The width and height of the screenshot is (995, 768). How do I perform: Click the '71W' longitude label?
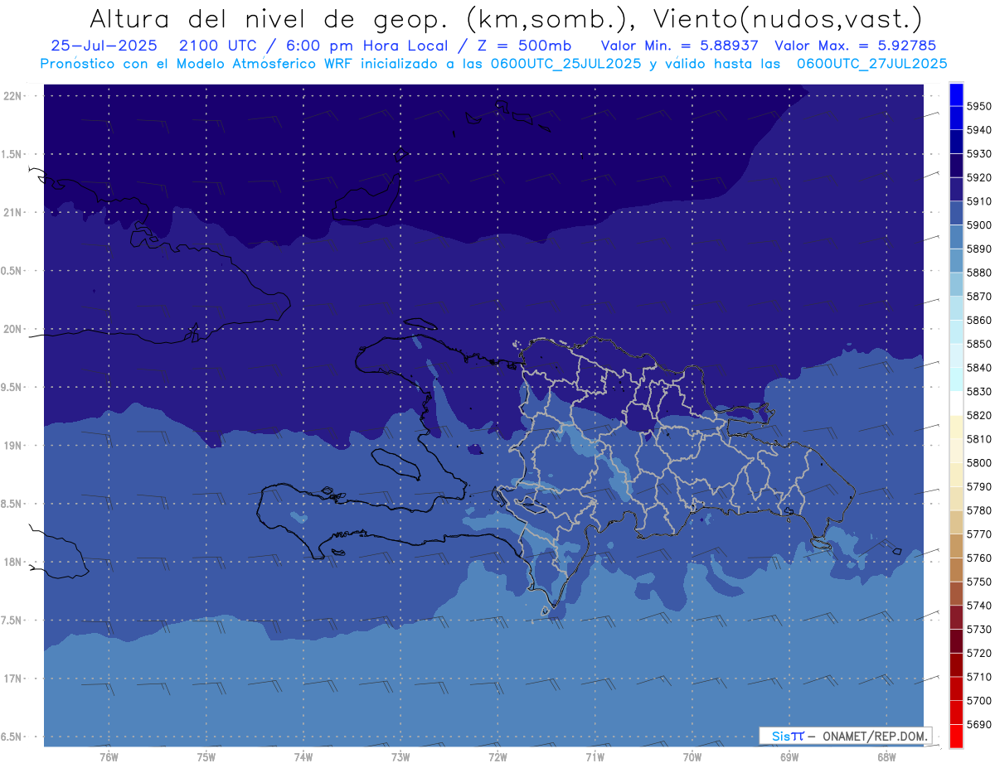click(595, 756)
